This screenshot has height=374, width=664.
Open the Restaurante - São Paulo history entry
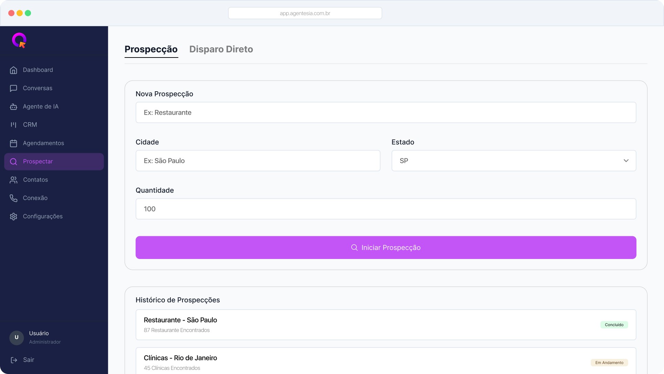(386, 325)
